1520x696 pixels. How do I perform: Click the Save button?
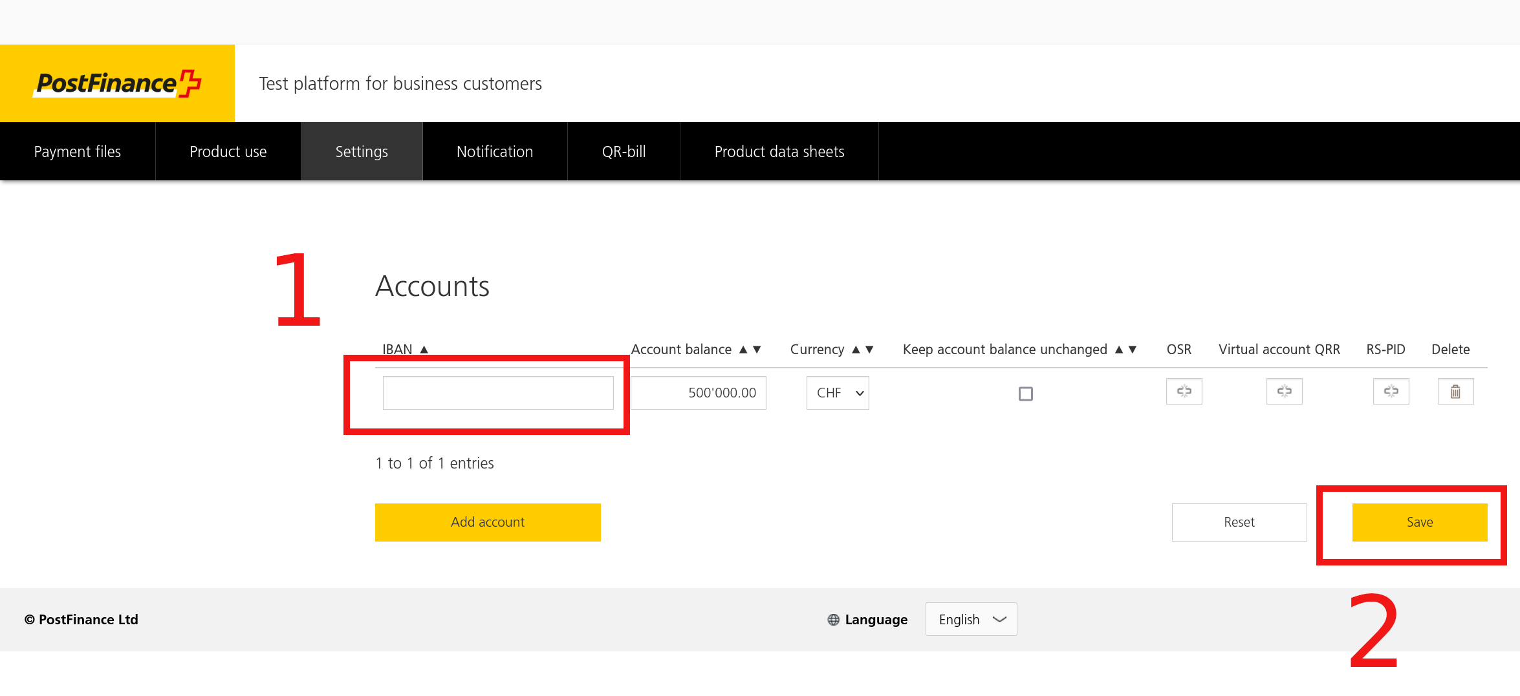(x=1420, y=522)
